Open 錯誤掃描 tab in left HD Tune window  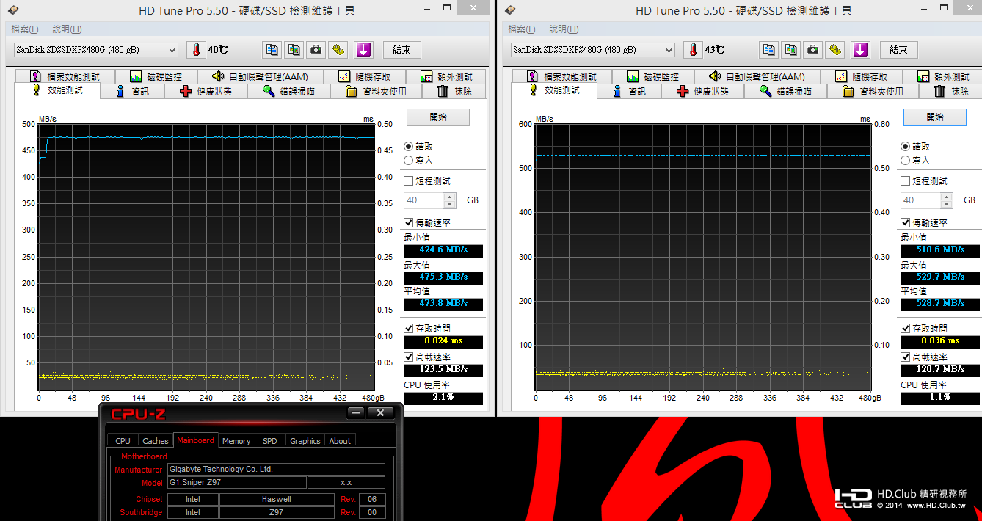(x=288, y=92)
